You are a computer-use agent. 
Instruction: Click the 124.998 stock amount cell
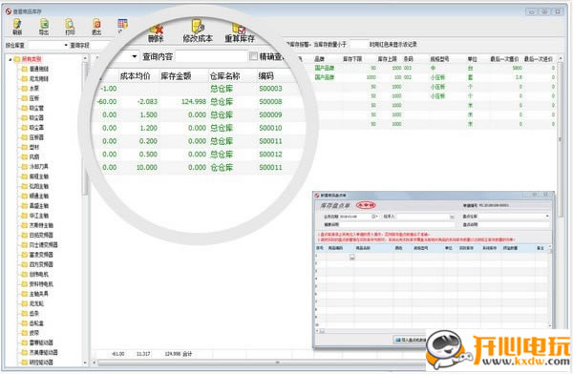(194, 102)
